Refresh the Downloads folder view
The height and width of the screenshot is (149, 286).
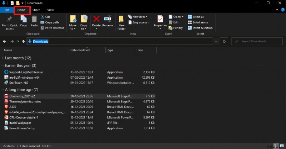[224, 41]
